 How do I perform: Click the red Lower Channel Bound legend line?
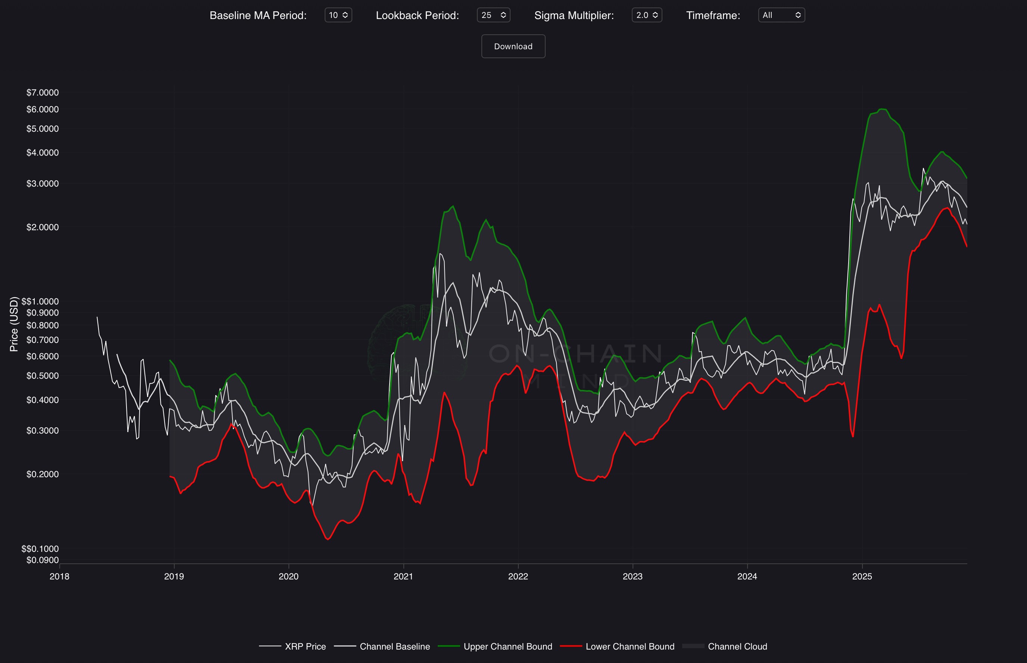tap(571, 646)
